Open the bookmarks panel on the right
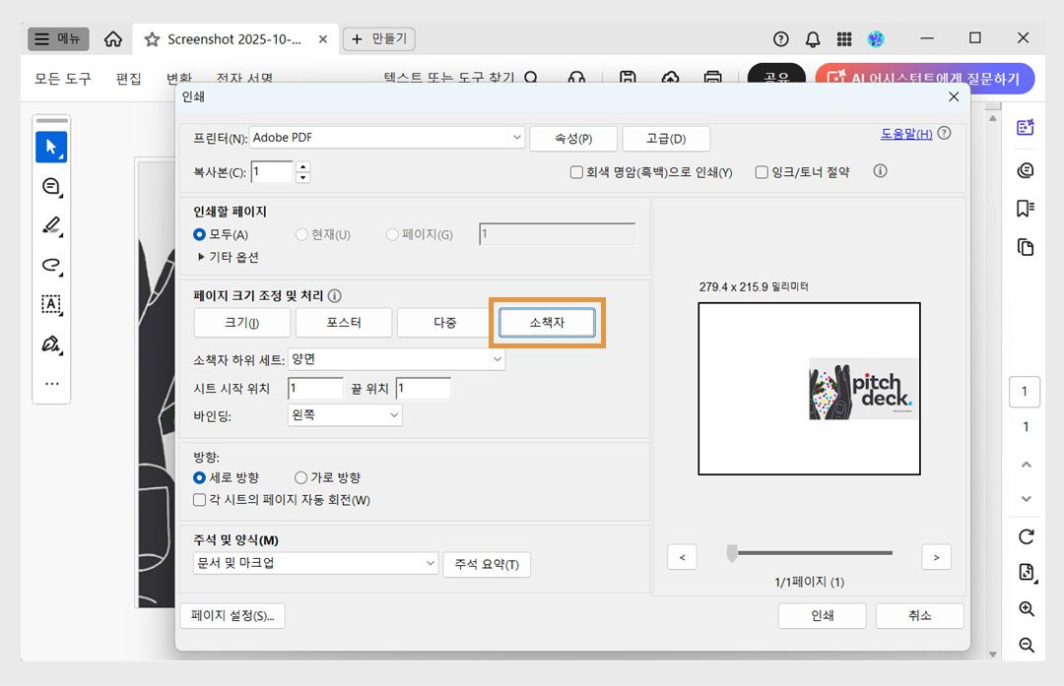 [x=1026, y=208]
